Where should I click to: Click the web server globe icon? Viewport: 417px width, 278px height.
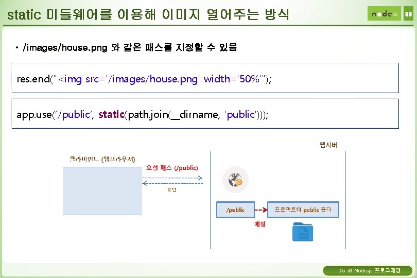pos(235,180)
